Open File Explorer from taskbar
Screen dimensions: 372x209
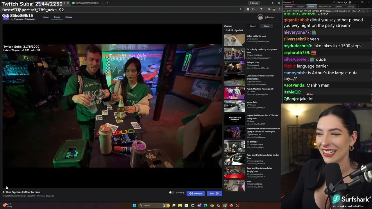(180, 206)
